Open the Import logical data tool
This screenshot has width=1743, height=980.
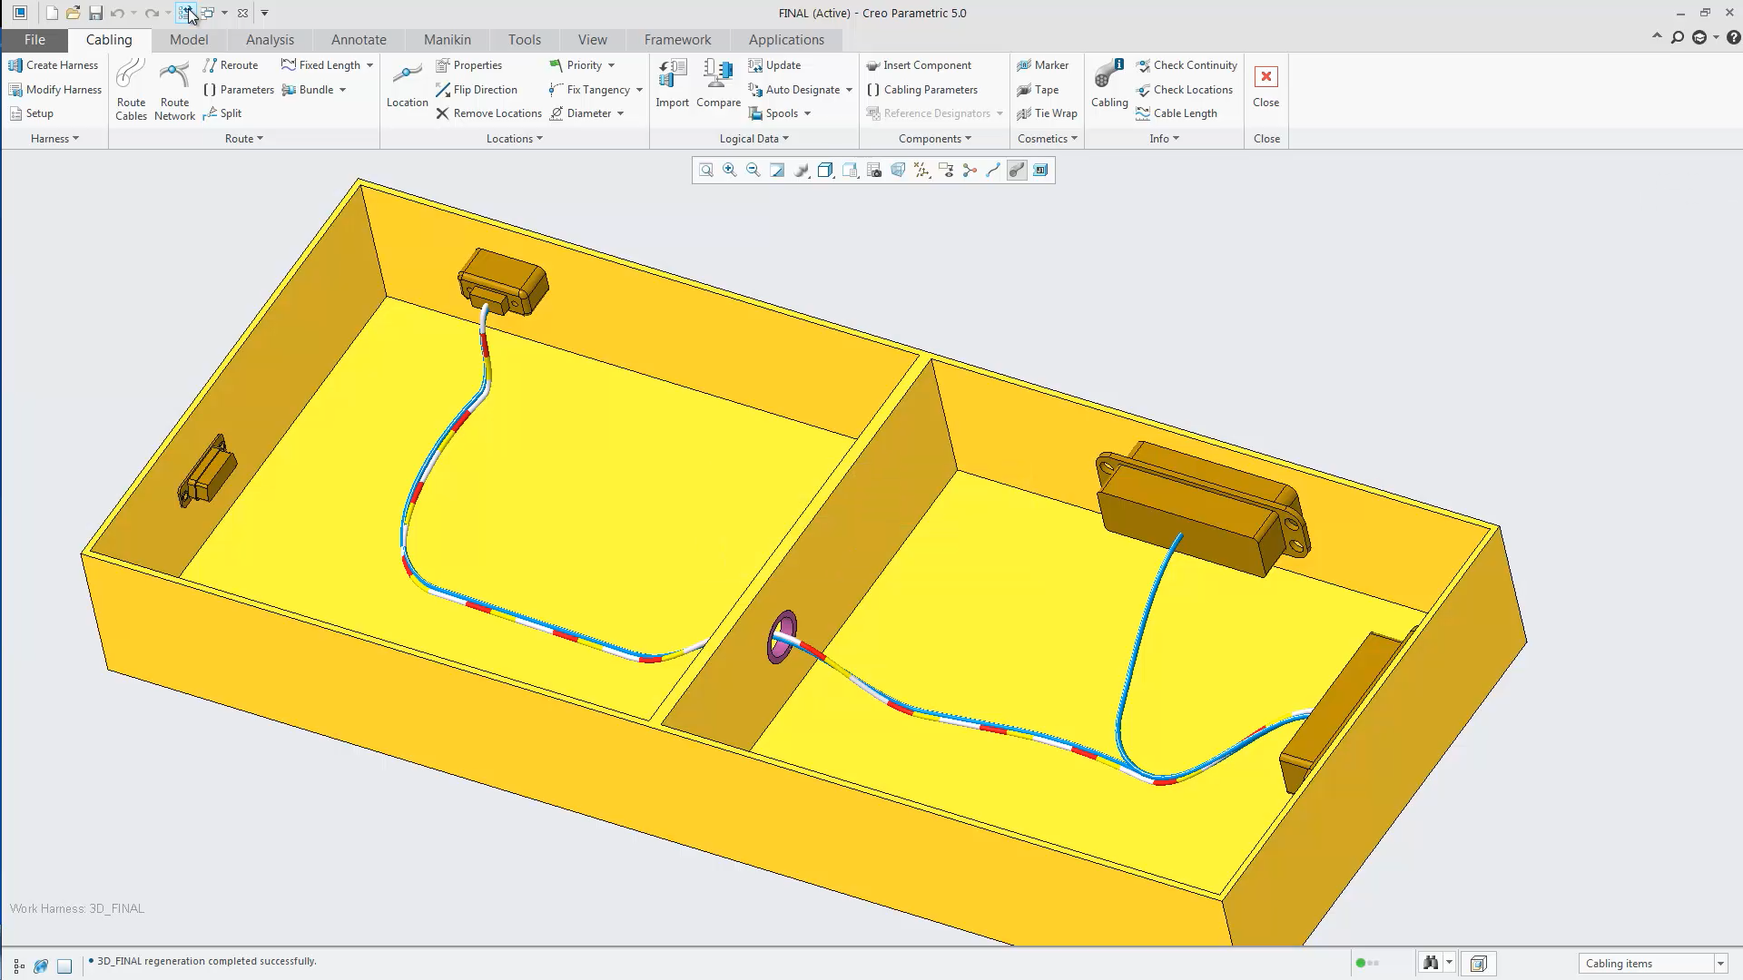(673, 83)
